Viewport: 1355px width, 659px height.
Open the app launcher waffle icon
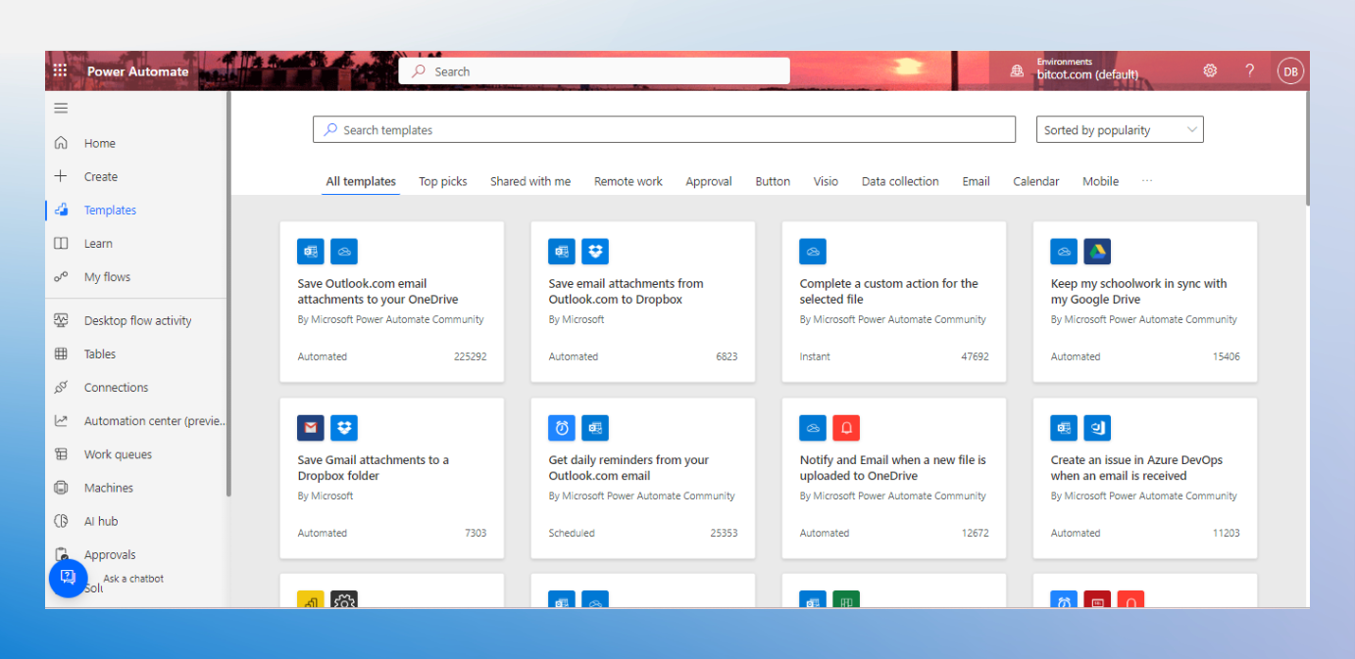coord(60,71)
